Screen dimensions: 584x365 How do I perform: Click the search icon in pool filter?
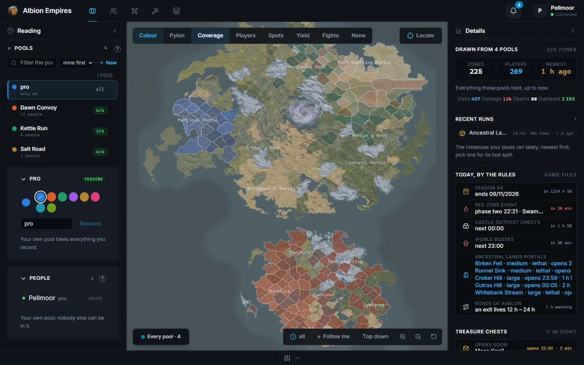(x=14, y=63)
